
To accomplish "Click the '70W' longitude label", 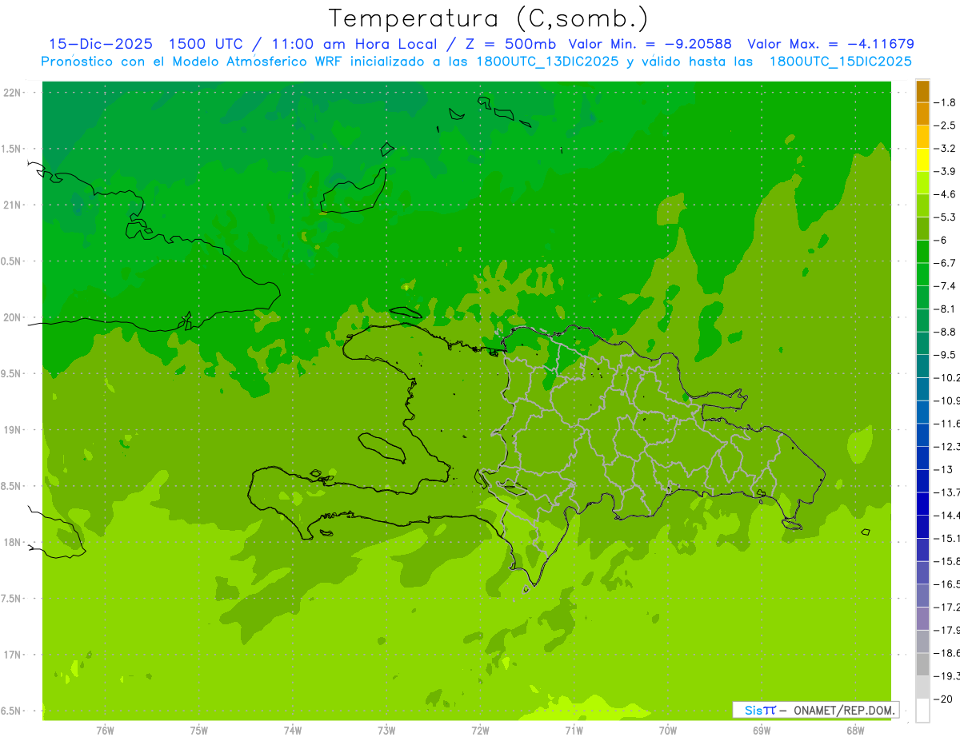I will click(668, 730).
